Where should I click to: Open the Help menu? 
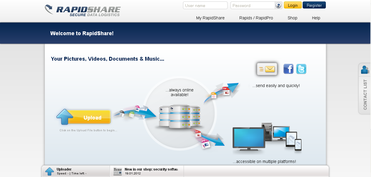point(316,18)
